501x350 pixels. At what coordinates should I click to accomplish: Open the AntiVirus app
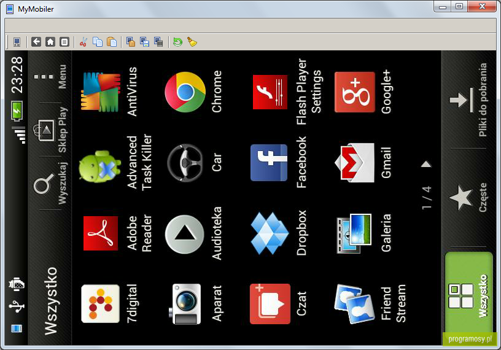pos(101,92)
